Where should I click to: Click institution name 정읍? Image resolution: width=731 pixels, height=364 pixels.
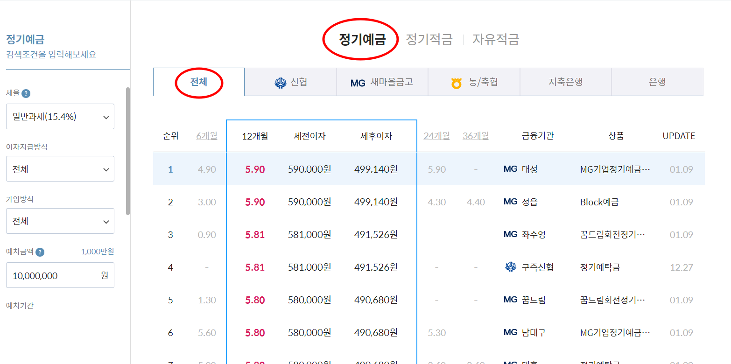(530, 202)
